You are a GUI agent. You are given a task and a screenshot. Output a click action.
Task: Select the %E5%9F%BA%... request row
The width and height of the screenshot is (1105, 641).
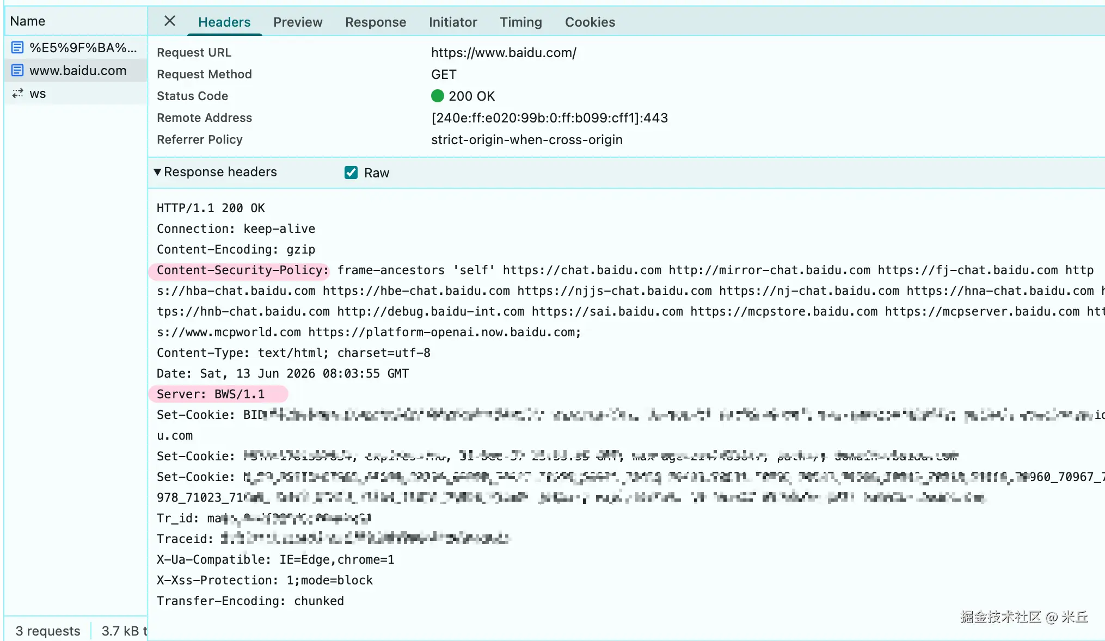point(76,48)
